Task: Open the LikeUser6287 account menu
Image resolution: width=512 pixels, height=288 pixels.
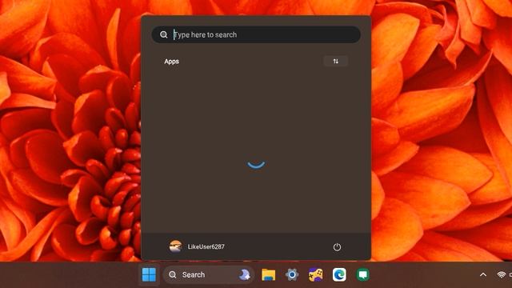Action: pyautogui.click(x=197, y=246)
